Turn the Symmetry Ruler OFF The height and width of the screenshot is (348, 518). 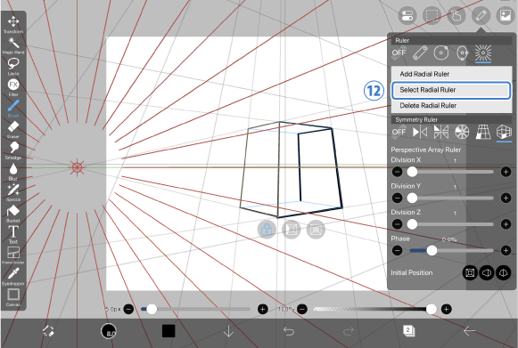point(399,133)
